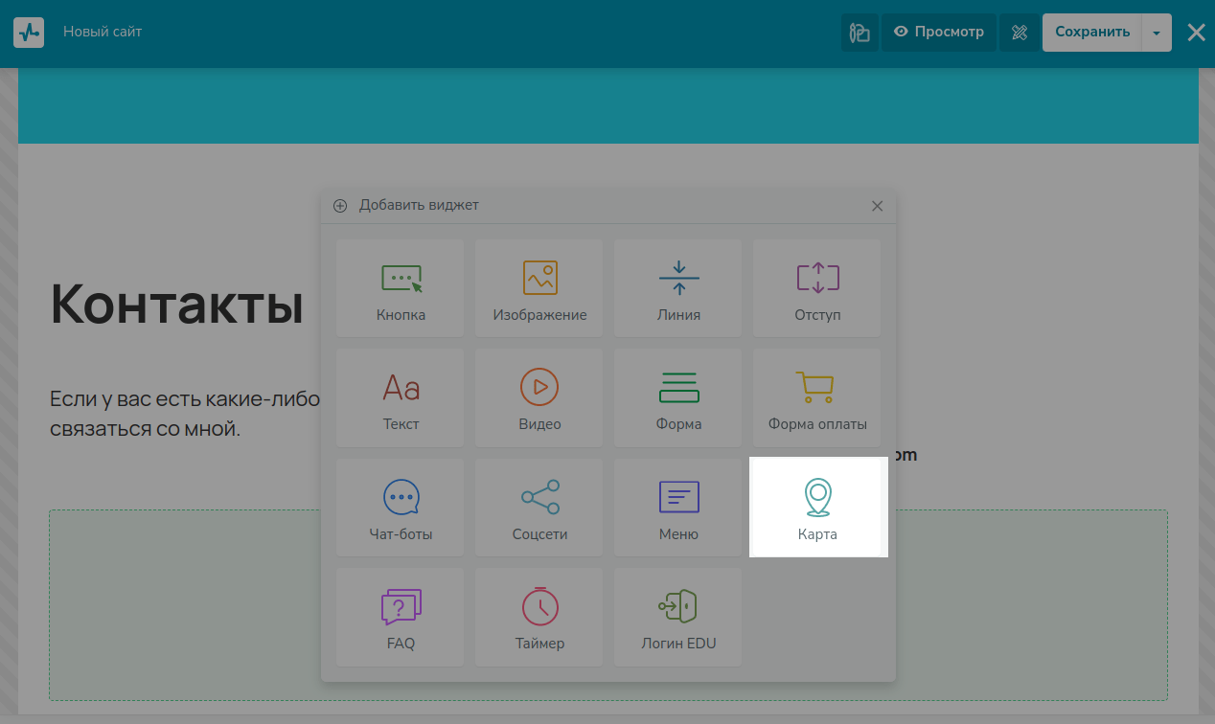The image size is (1215, 724).
Task: Select the Изображение image widget
Action: [539, 288]
